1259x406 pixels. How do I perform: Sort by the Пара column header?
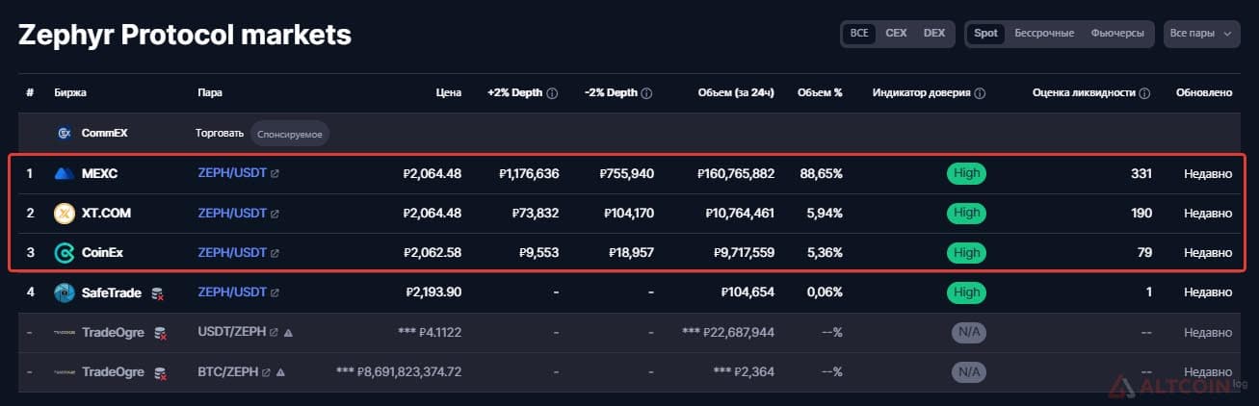click(x=210, y=93)
